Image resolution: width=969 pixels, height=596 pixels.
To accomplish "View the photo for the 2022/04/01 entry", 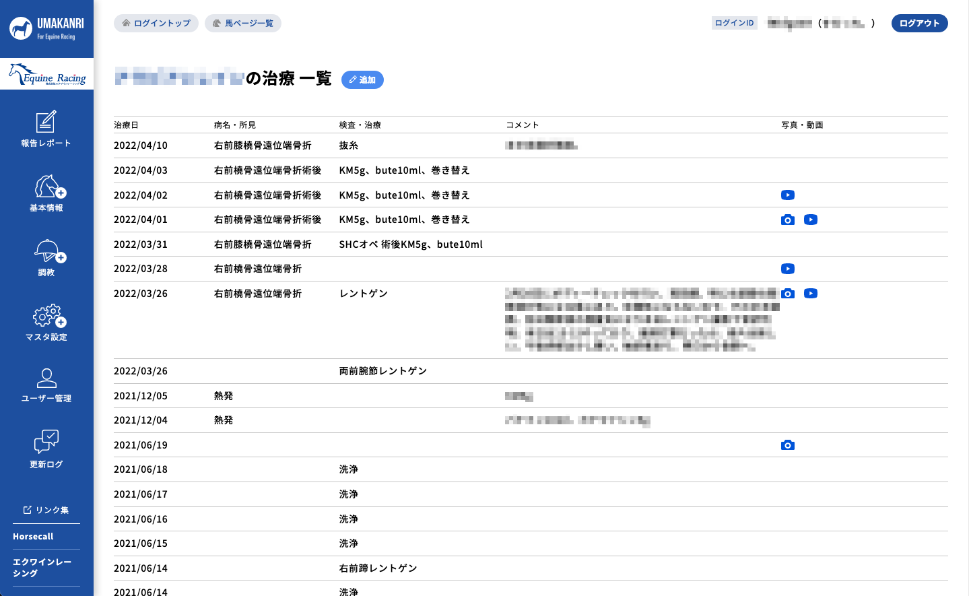I will [788, 220].
